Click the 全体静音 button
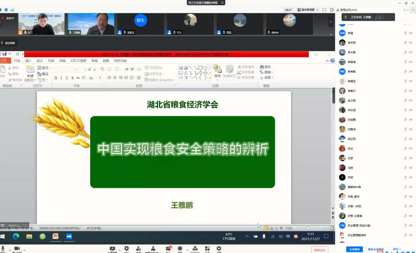416x253 pixels. [354, 249]
